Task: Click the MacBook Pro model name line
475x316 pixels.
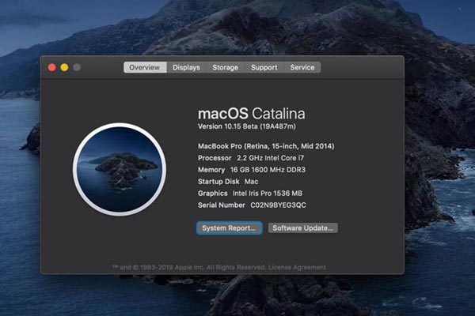Action: pos(266,146)
